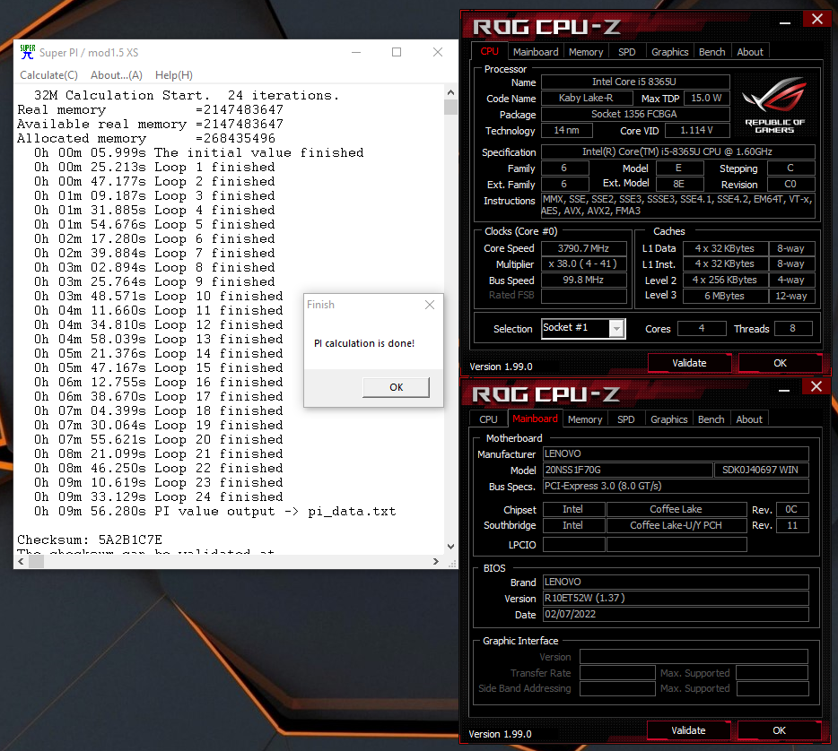Open the Help(H) menu in Super PI
Screen dimensions: 838x751
coord(174,75)
